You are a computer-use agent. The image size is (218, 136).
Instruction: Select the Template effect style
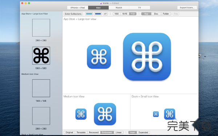[81, 132]
